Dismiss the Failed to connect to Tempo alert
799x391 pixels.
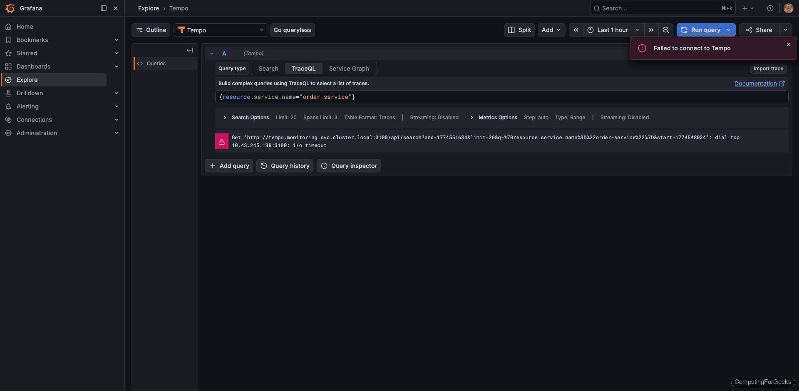point(788,44)
